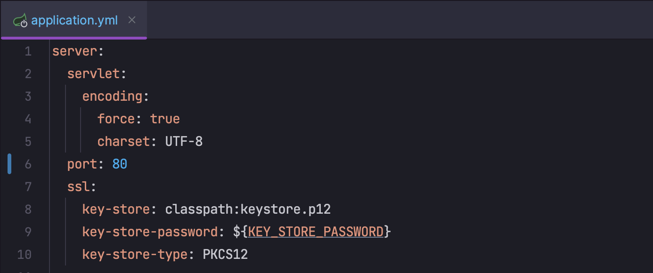
Task: Click the encoding key on line 3
Action: pyautogui.click(x=112, y=96)
